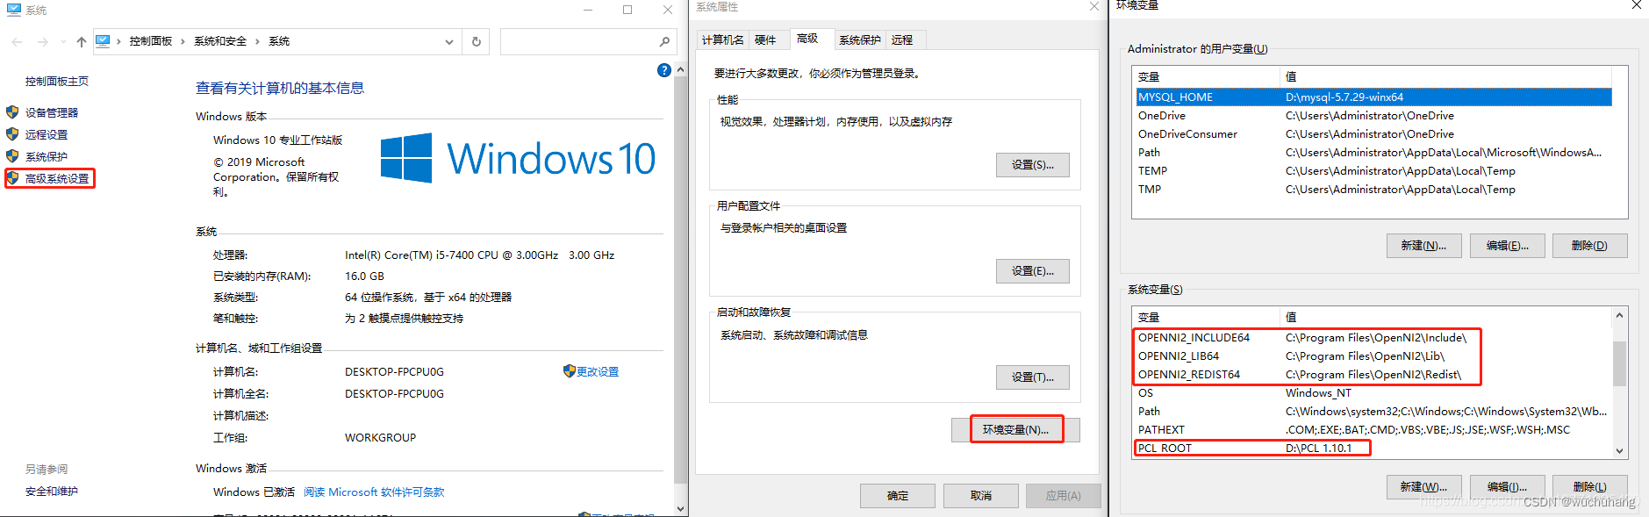Click 控制面板 in the breadcrumb path
The image size is (1649, 517).
click(x=151, y=41)
